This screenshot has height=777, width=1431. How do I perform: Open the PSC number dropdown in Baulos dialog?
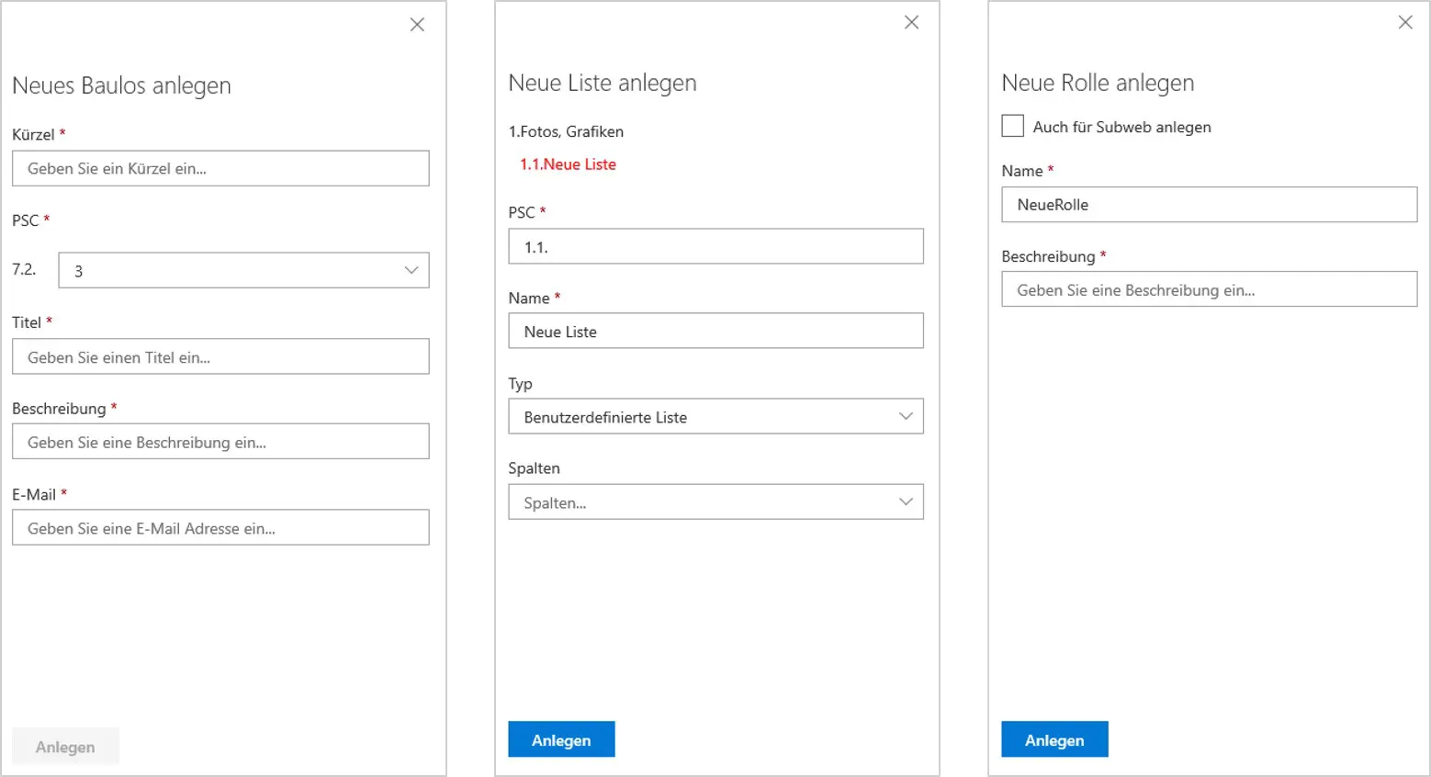coord(242,270)
